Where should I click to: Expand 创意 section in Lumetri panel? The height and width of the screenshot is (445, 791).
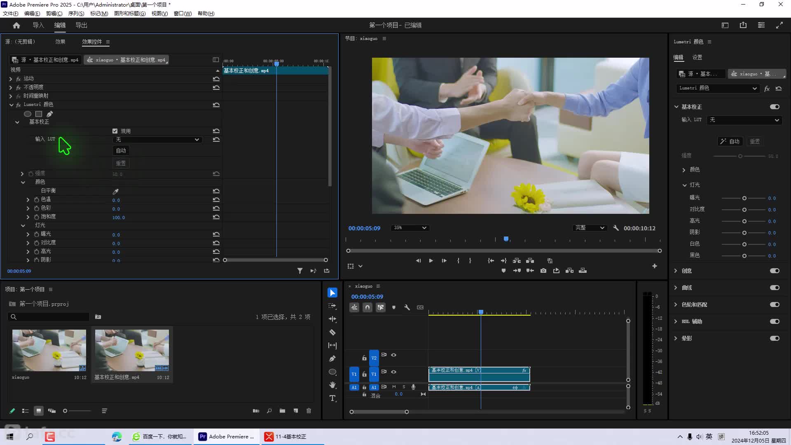pos(676,271)
